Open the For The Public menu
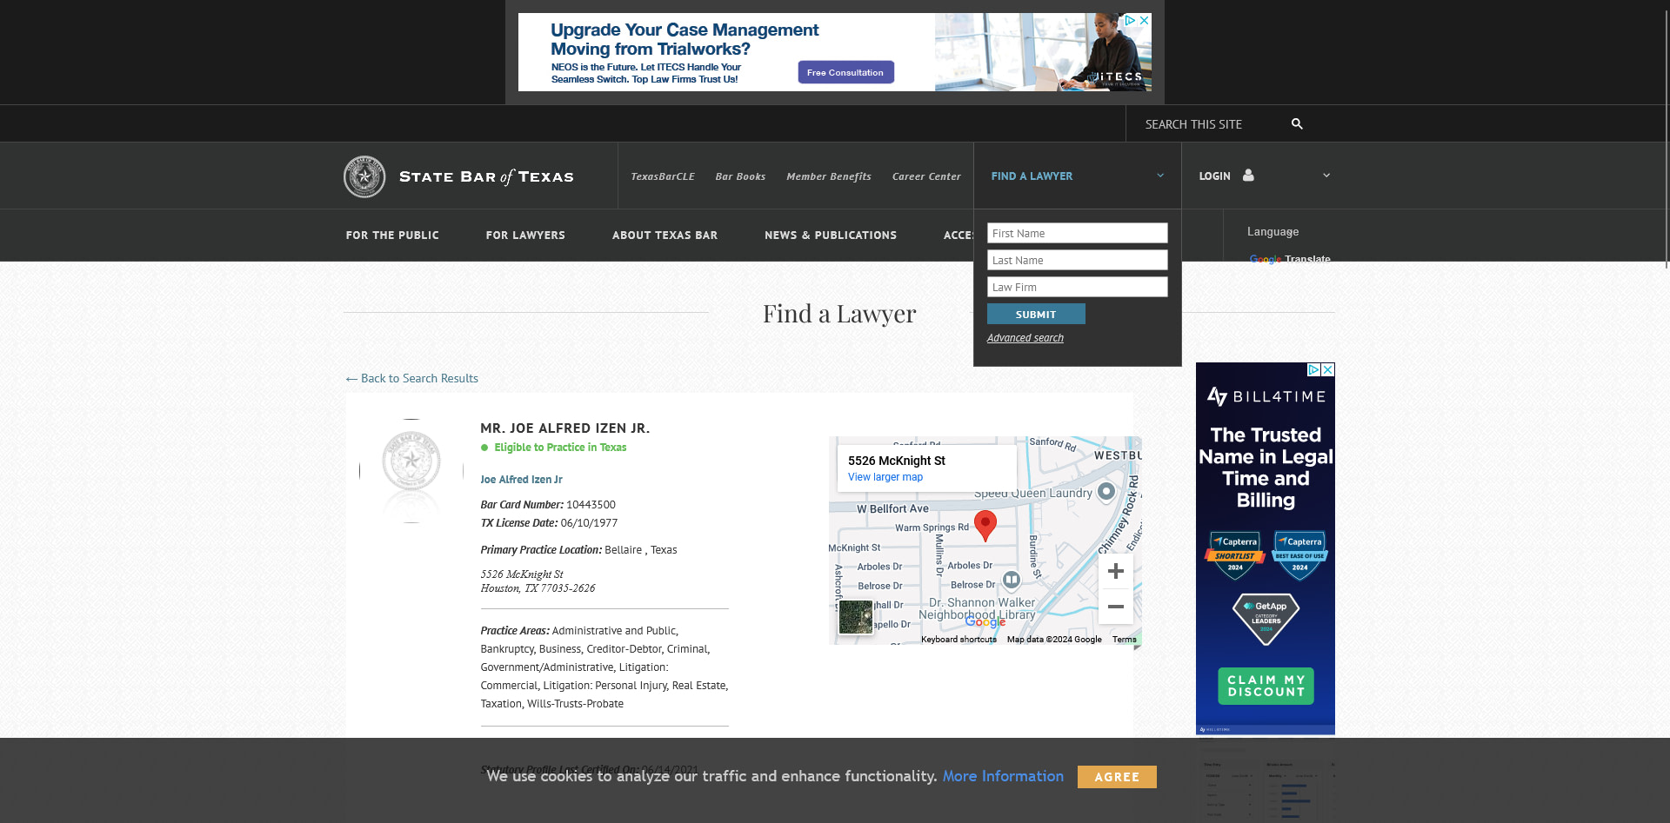This screenshot has width=1670, height=823. click(392, 236)
